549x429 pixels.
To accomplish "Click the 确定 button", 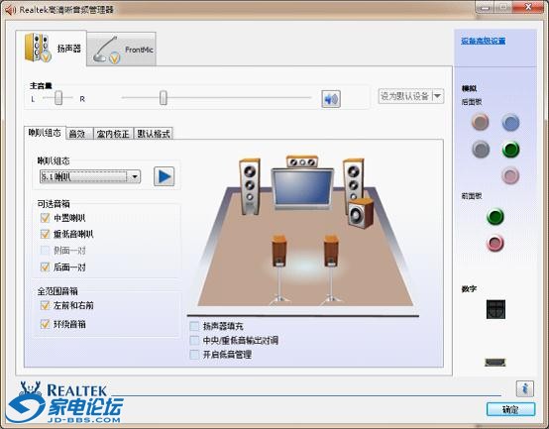I will point(510,409).
